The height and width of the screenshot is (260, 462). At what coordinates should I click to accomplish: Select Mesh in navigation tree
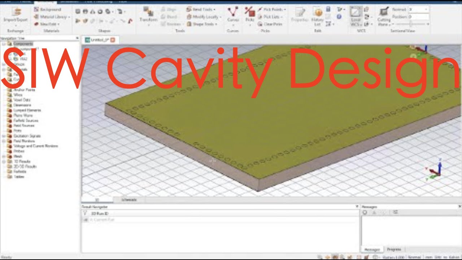point(18,156)
